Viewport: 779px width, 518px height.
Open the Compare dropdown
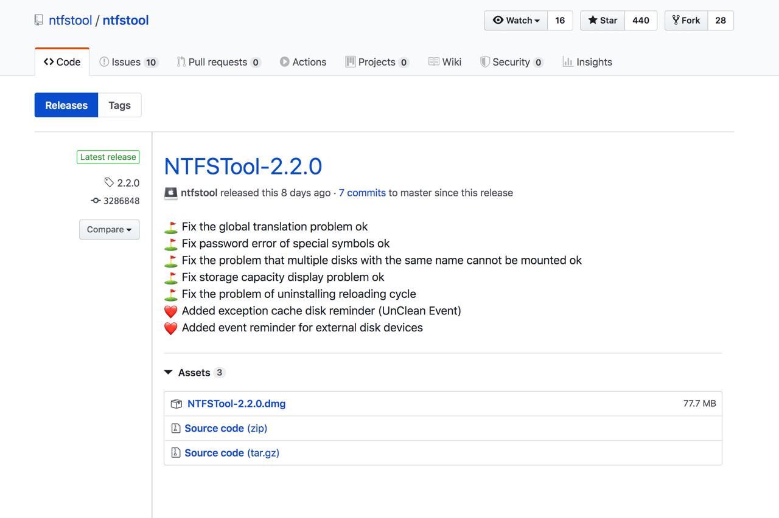coord(110,229)
